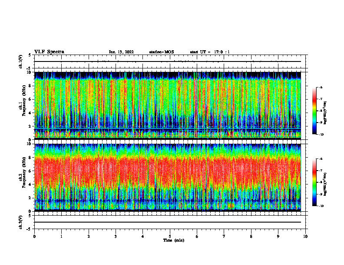Click the ch.1 PSD color scale bar
344x265 pixels.
[314, 111]
